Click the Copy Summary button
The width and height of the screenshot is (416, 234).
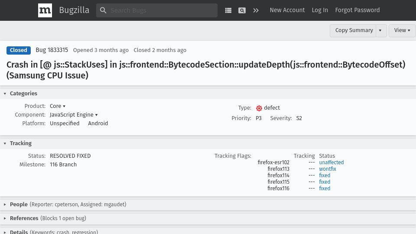[x=354, y=30]
